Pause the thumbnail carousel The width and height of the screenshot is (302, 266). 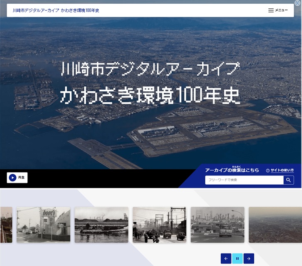click(237, 259)
